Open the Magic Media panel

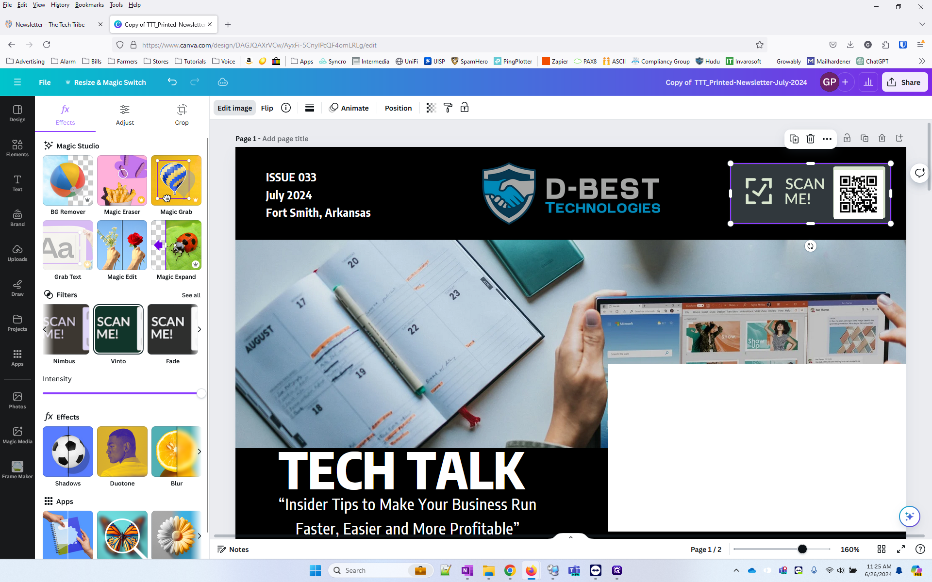(17, 436)
